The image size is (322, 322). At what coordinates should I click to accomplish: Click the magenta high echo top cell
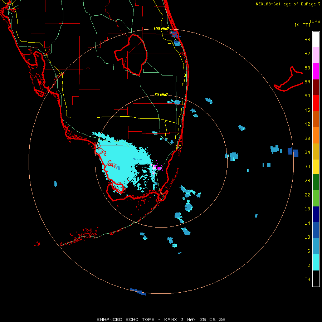[159, 169]
